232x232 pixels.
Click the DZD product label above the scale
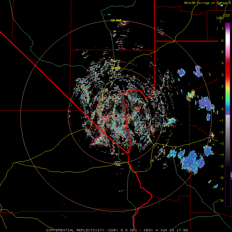tap(226, 15)
